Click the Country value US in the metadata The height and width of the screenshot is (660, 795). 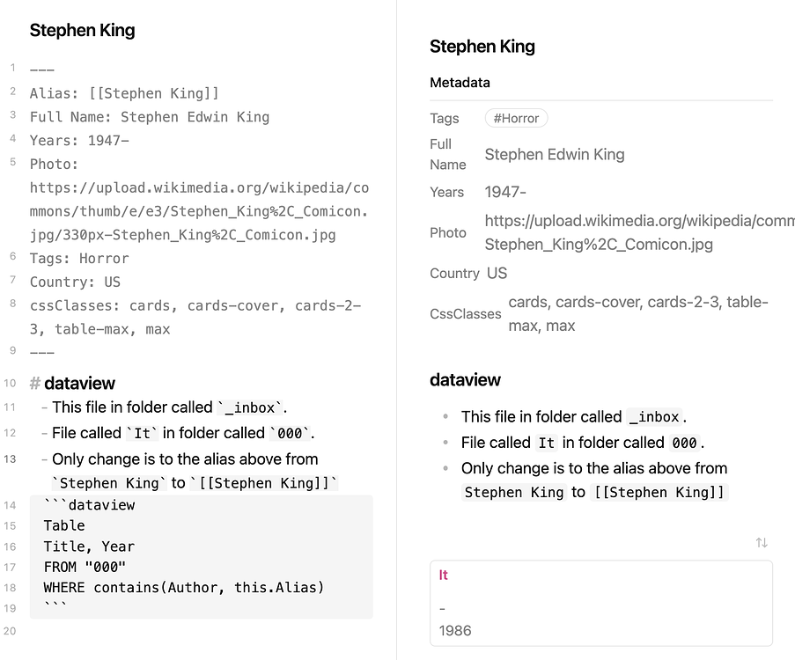tap(497, 273)
